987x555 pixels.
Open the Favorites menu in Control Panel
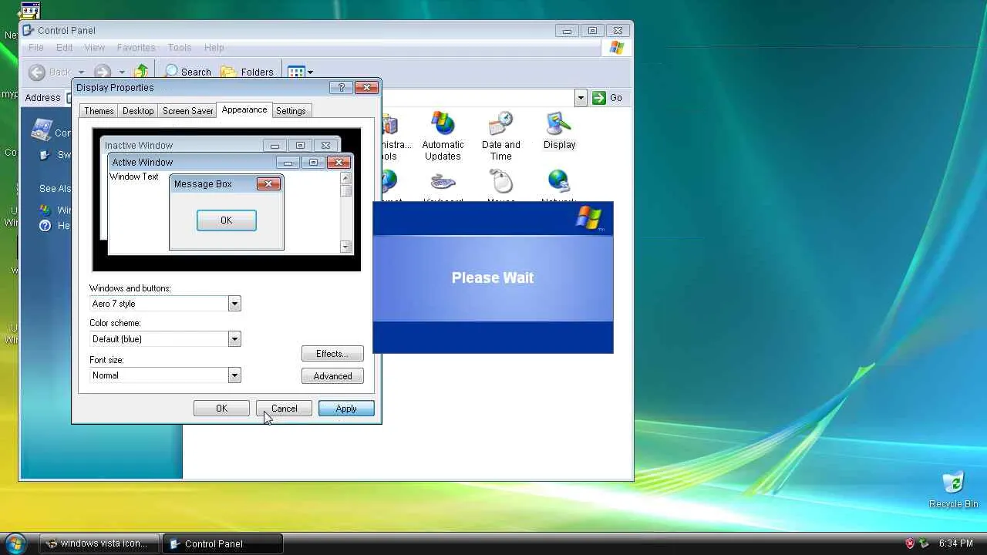coord(136,48)
